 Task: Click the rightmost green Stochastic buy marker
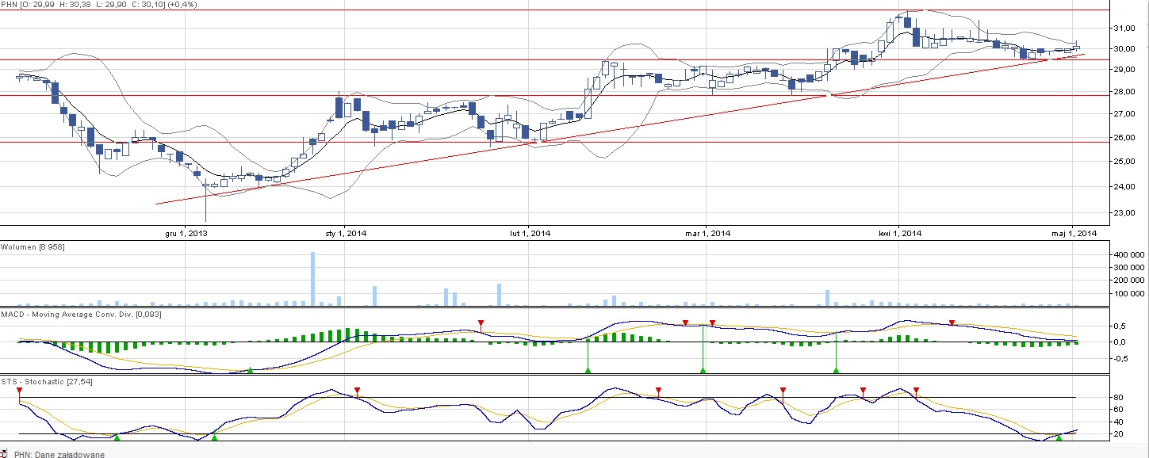coord(1059,437)
